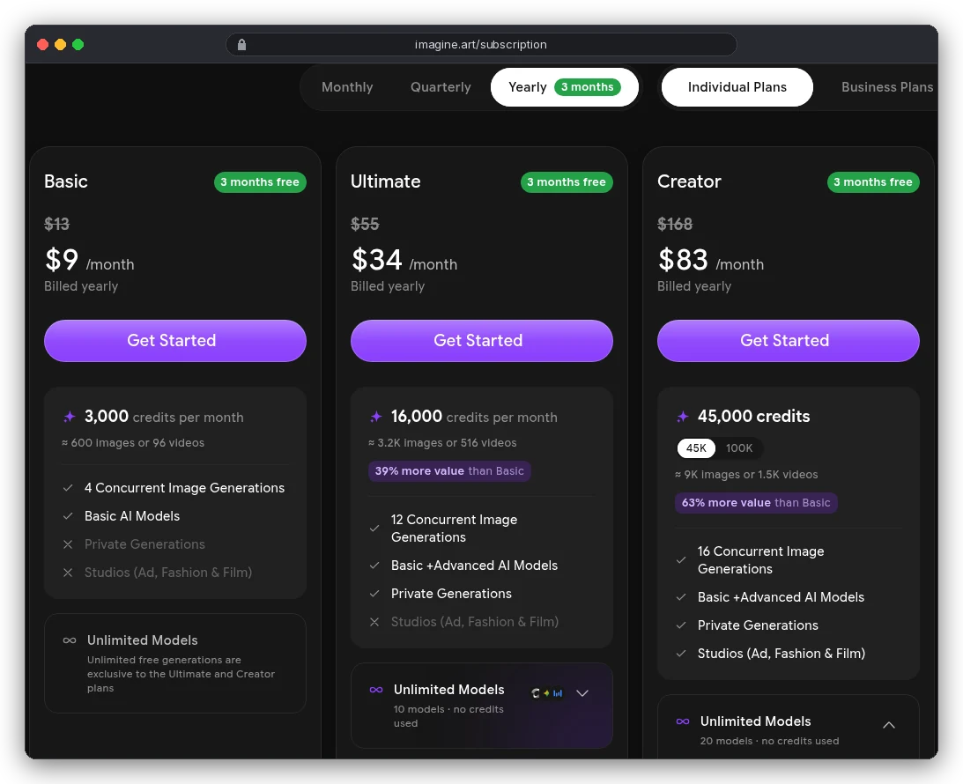This screenshot has height=784, width=963.
Task: Click checkmark beside Basic AI Models
Action: 68,516
